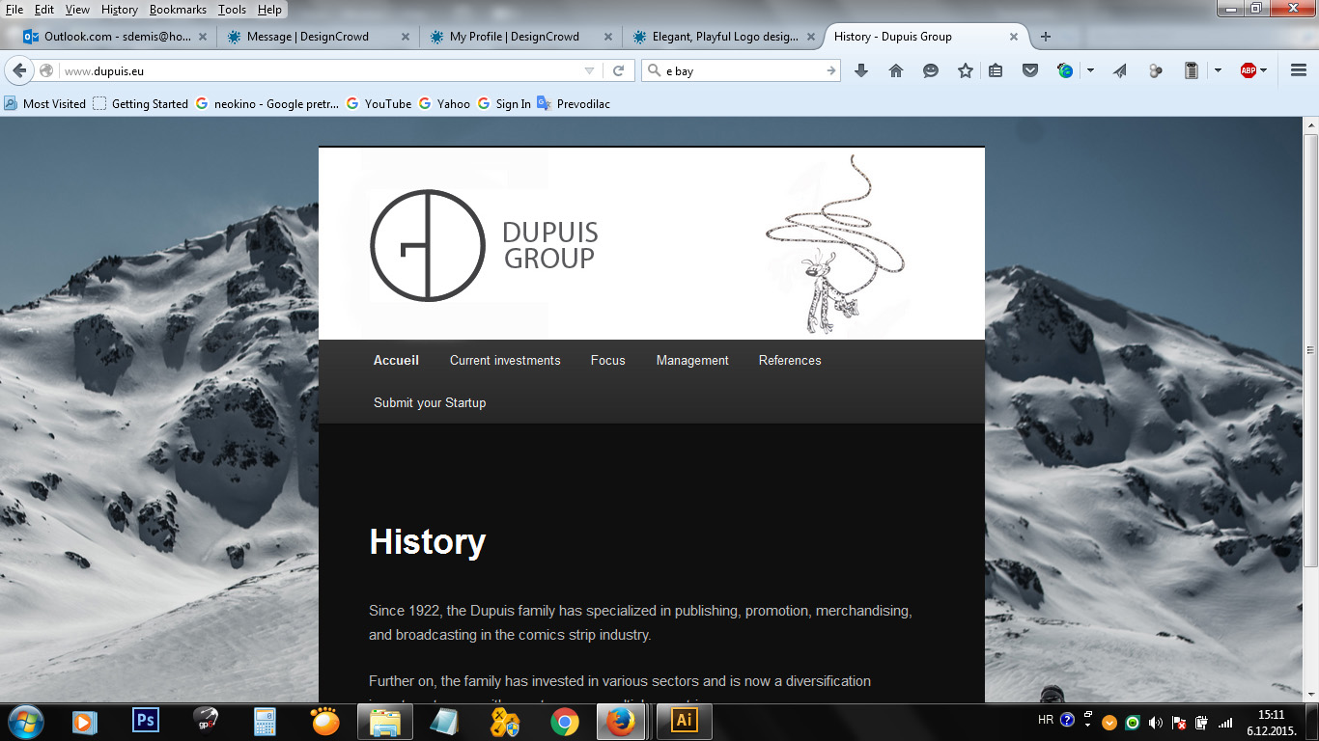Go to the Firefox home page
Viewport: 1319px width, 741px height.
(896, 70)
